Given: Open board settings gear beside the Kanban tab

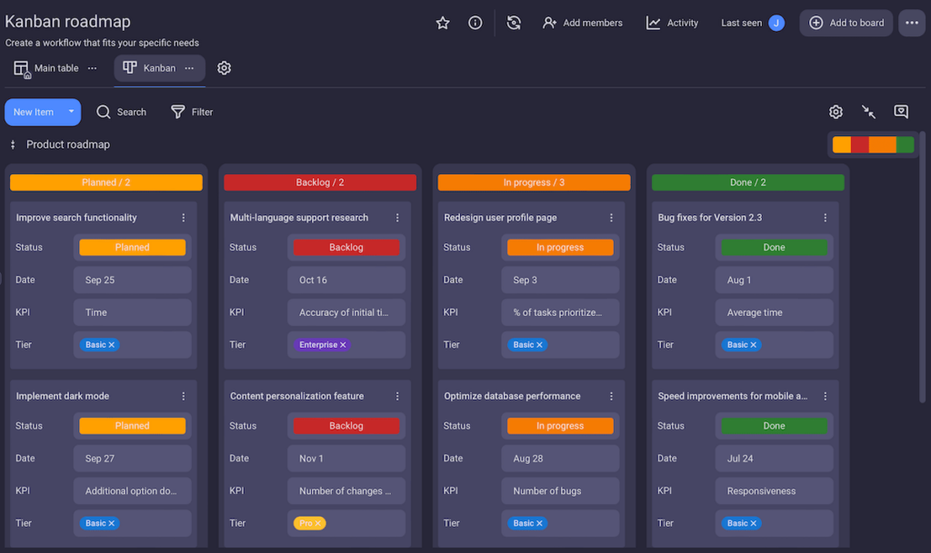Looking at the screenshot, I should pyautogui.click(x=224, y=67).
